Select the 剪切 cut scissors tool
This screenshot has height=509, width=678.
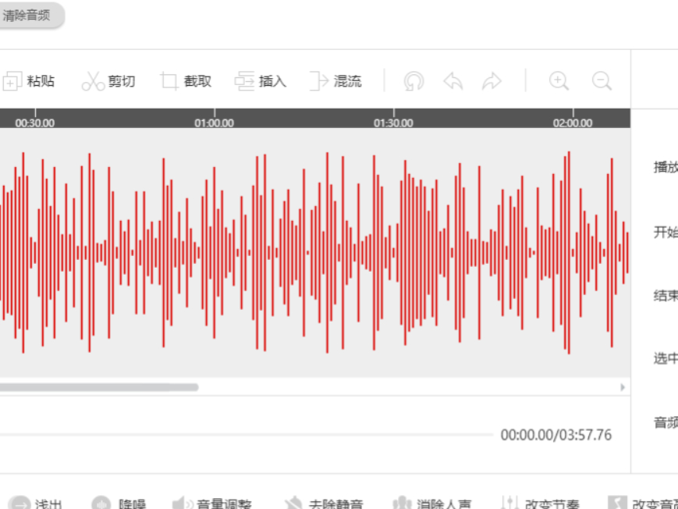tap(108, 81)
